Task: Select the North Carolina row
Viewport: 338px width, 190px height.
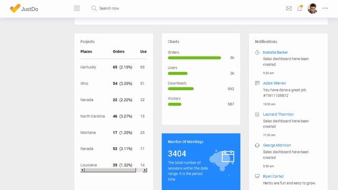Action: (114, 116)
